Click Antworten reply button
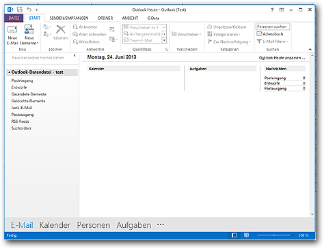 point(85,27)
